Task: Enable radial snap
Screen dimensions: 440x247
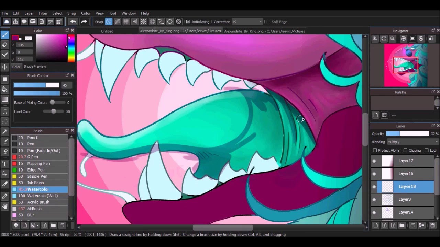Action: [x=144, y=22]
